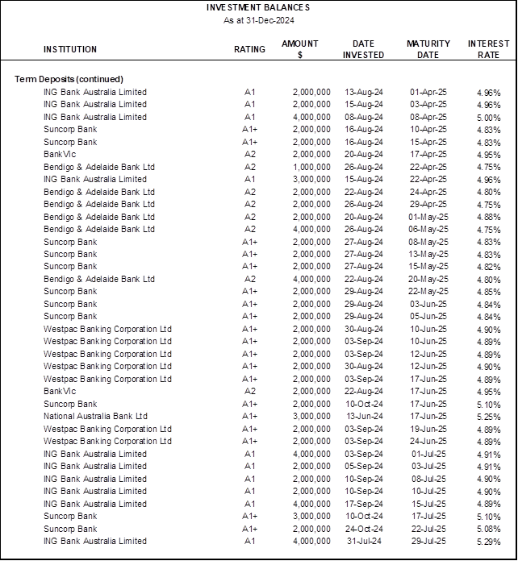Click the 4.88% interest rate
The width and height of the screenshot is (518, 561).
[x=489, y=218]
